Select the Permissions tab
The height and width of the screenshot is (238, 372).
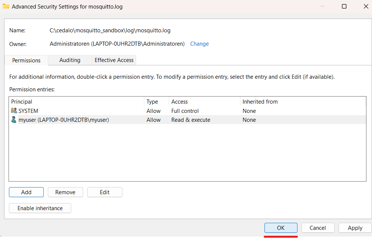tap(26, 60)
